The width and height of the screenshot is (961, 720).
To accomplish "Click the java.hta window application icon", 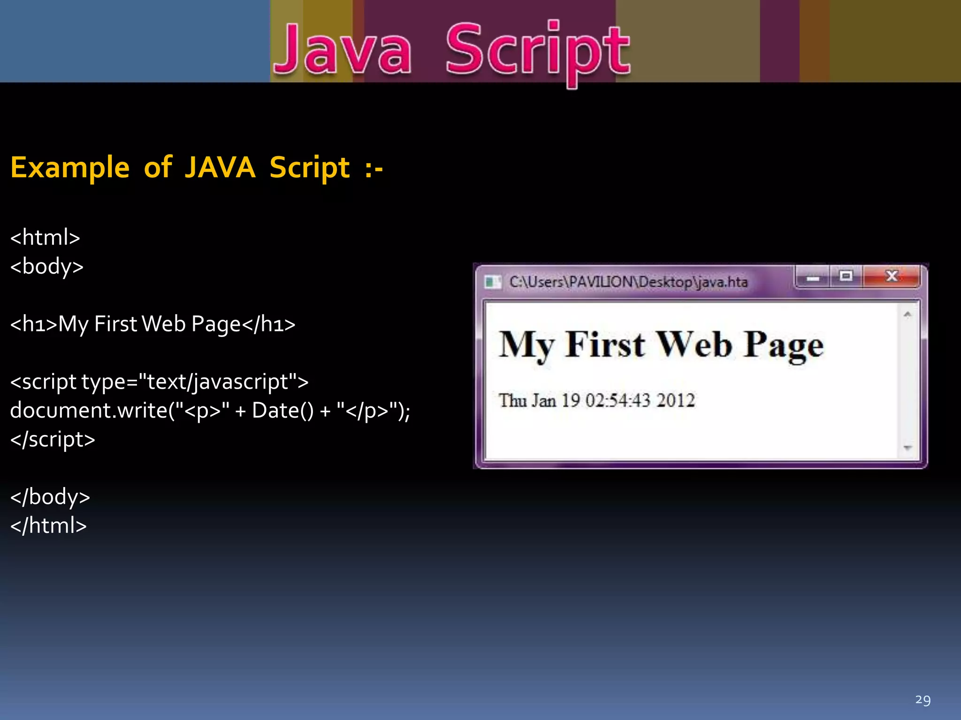I will (492, 282).
